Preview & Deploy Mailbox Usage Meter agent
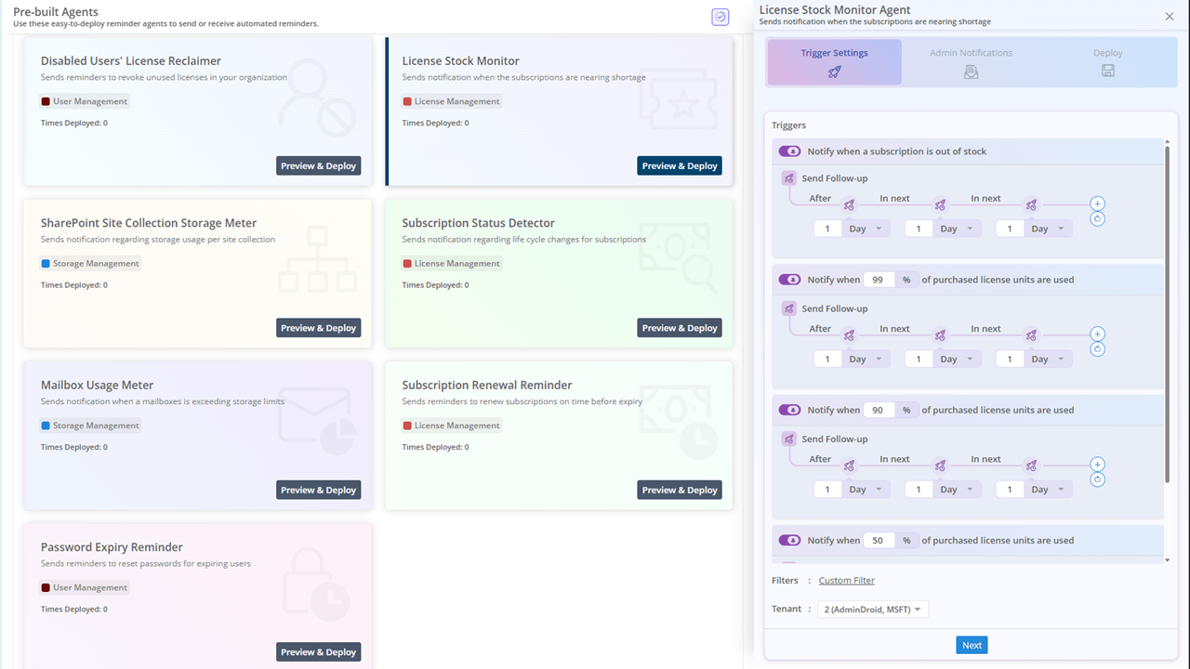 tap(318, 490)
